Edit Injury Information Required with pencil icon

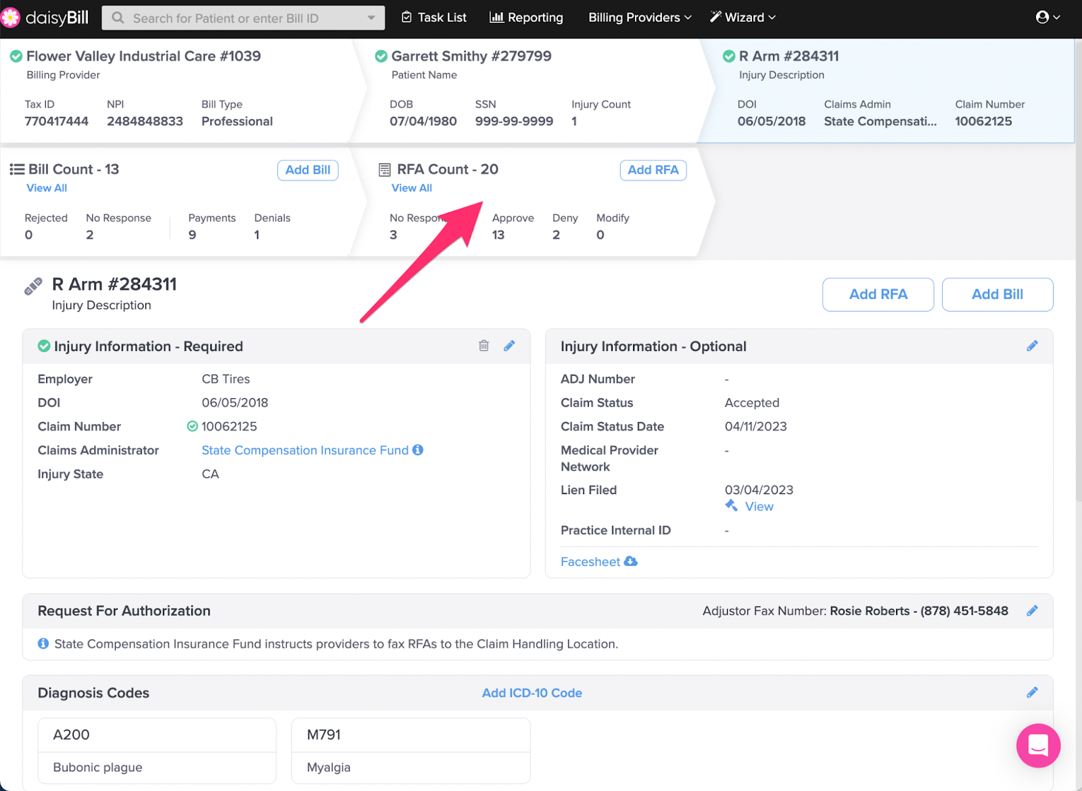tap(509, 345)
